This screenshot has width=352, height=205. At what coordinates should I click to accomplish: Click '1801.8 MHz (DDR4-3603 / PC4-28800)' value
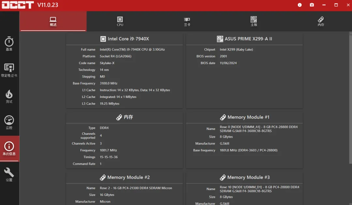click(248, 150)
